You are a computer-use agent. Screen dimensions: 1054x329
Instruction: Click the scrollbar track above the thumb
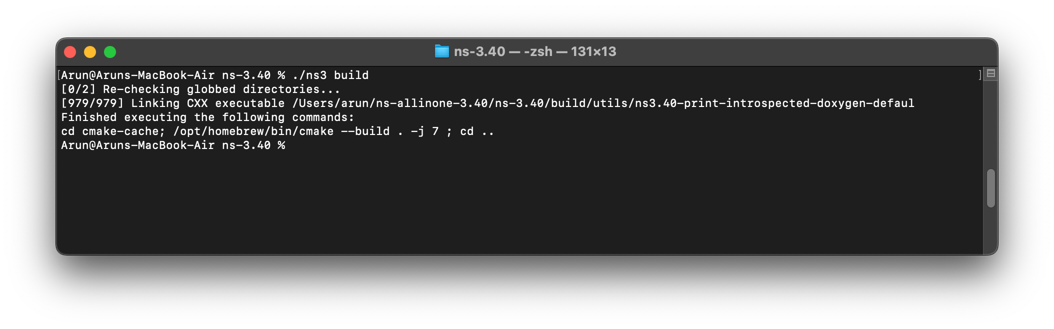pyautogui.click(x=990, y=125)
